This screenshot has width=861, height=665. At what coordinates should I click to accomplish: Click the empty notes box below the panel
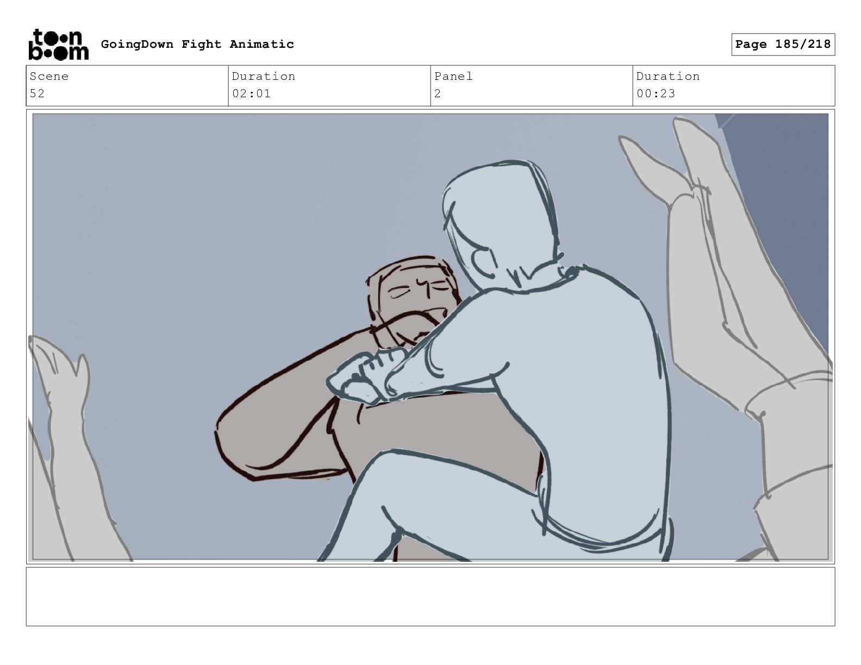point(430,597)
